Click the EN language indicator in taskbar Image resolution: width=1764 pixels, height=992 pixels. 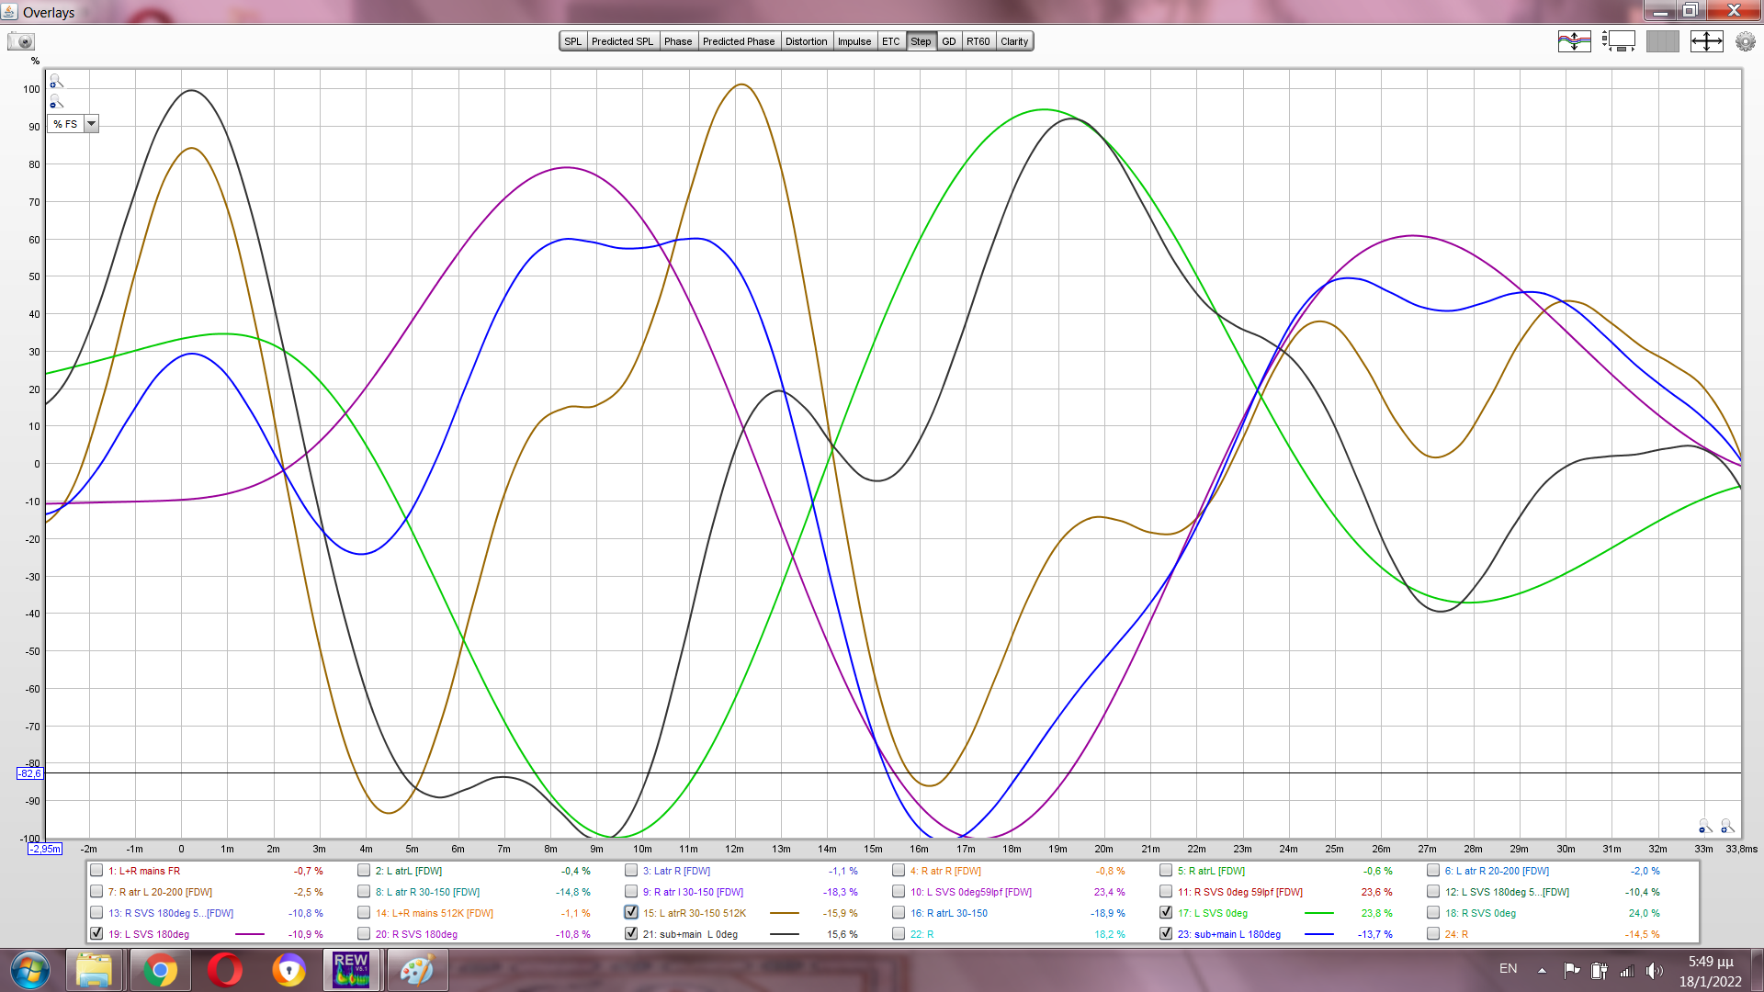(x=1508, y=969)
